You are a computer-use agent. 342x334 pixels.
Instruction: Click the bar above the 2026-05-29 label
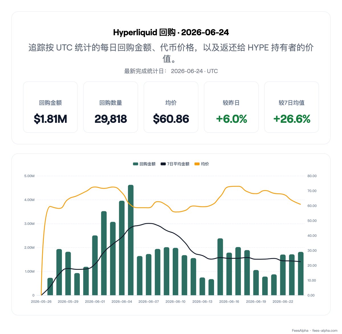pyautogui.click(x=68, y=273)
